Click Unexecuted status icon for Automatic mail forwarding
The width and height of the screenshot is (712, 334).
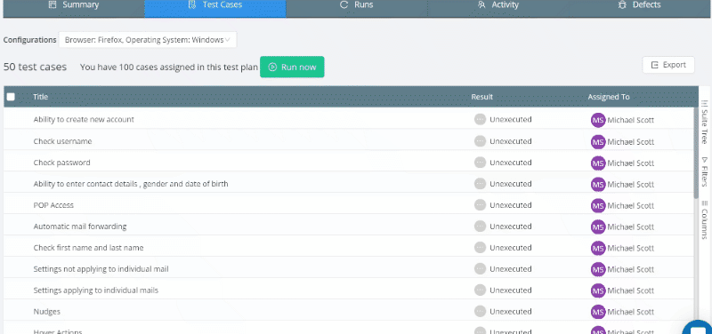coord(480,227)
